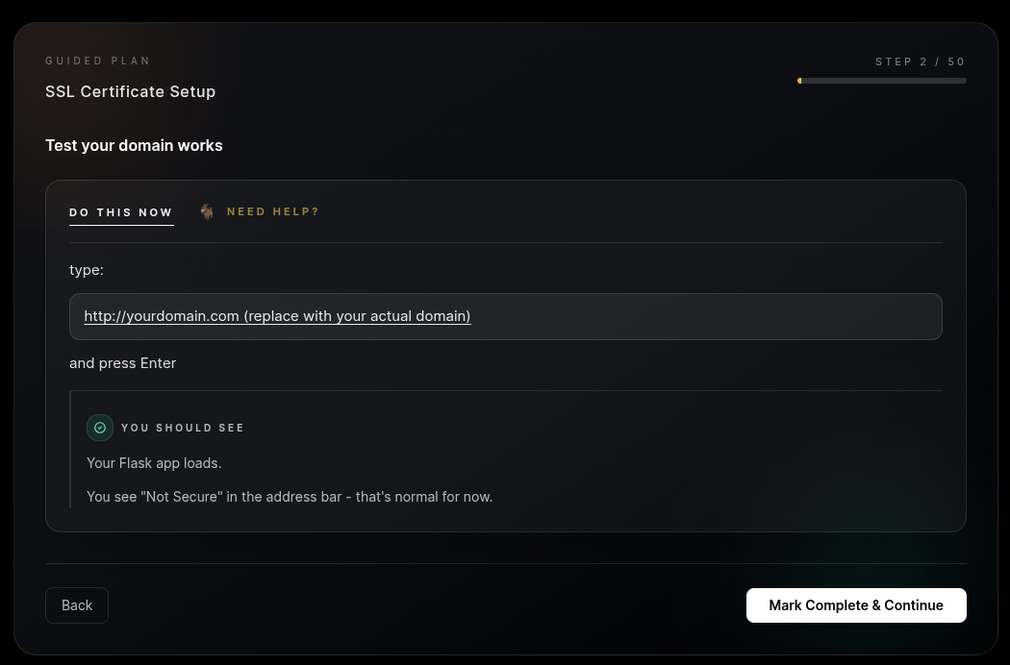Switch to the NEED HELP? tab
This screenshot has height=665, width=1010.
click(273, 211)
